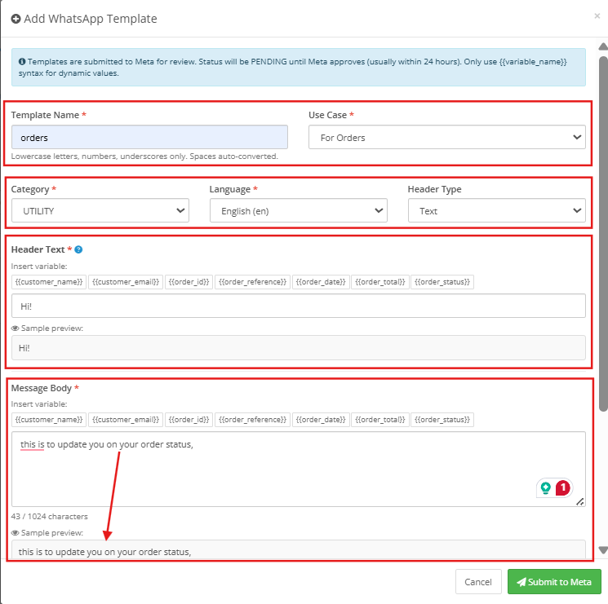Image resolution: width=608 pixels, height=604 pixels.
Task: Click the 'Lowercase letters, numbers, underscores only' hint
Action: point(144,157)
